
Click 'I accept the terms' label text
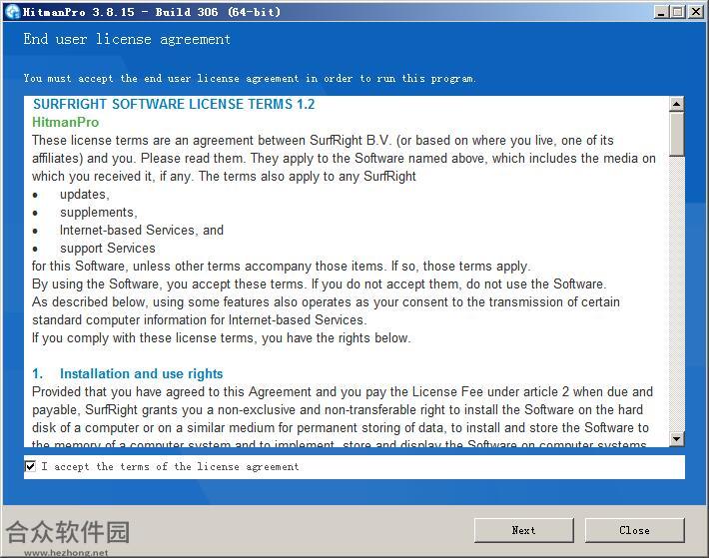tap(170, 466)
